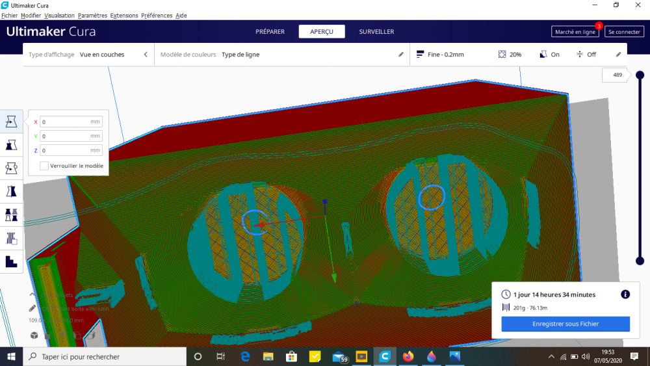Click the Y position input field
650x366 pixels.
[x=71, y=136]
